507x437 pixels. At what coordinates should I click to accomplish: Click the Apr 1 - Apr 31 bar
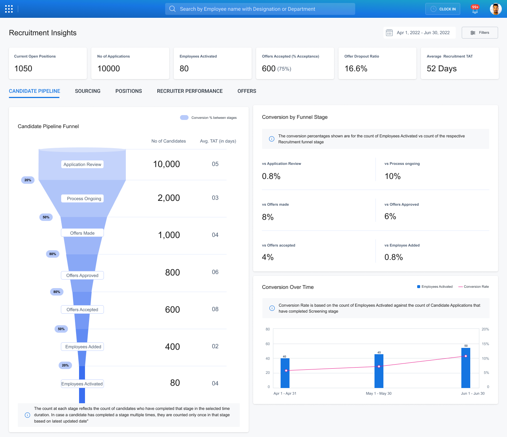coord(285,373)
